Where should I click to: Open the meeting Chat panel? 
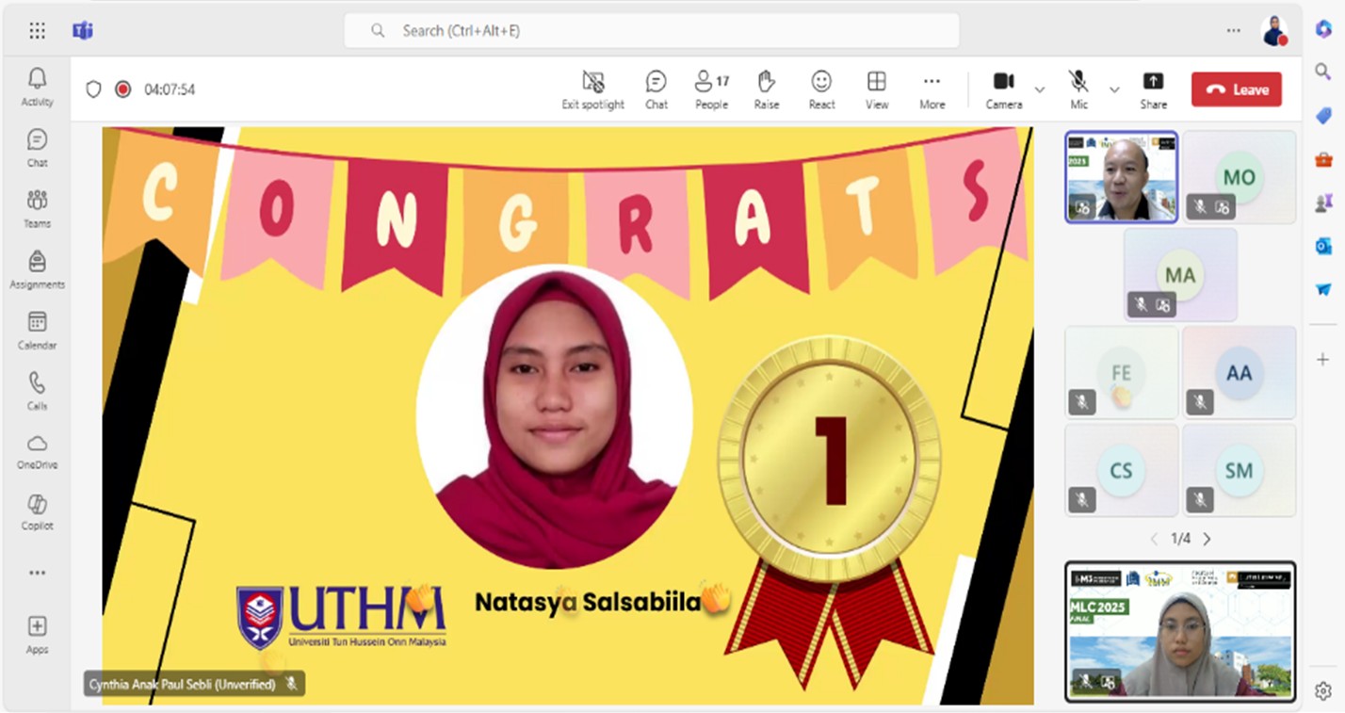(x=656, y=89)
